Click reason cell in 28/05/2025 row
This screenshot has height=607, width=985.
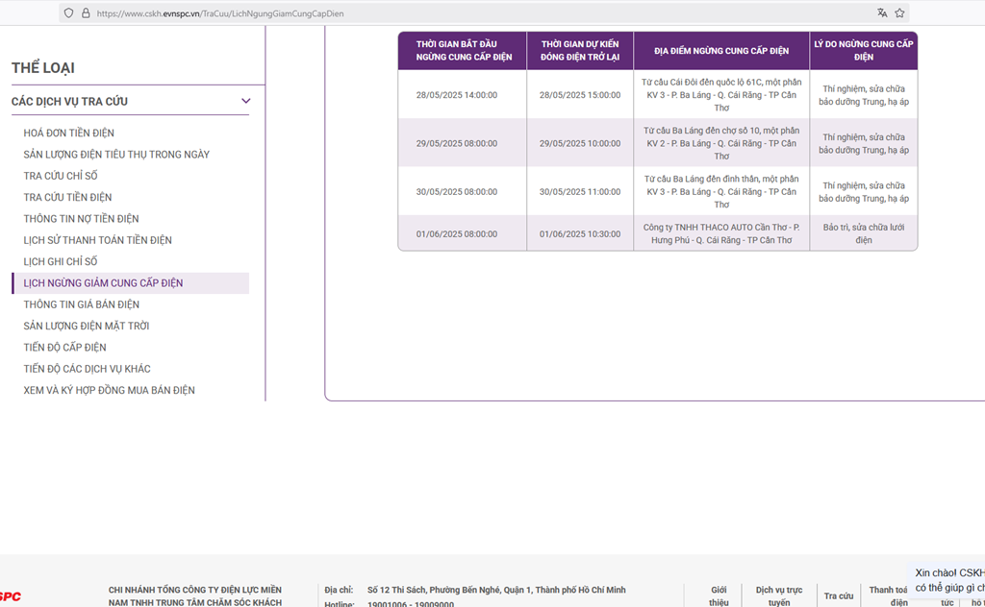pyautogui.click(x=864, y=95)
